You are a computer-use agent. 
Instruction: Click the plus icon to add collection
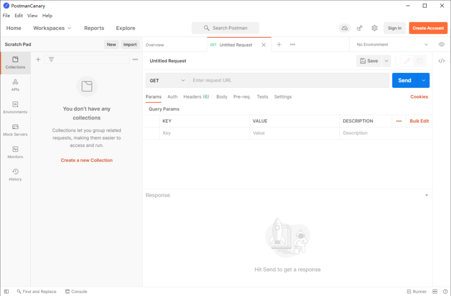point(38,59)
